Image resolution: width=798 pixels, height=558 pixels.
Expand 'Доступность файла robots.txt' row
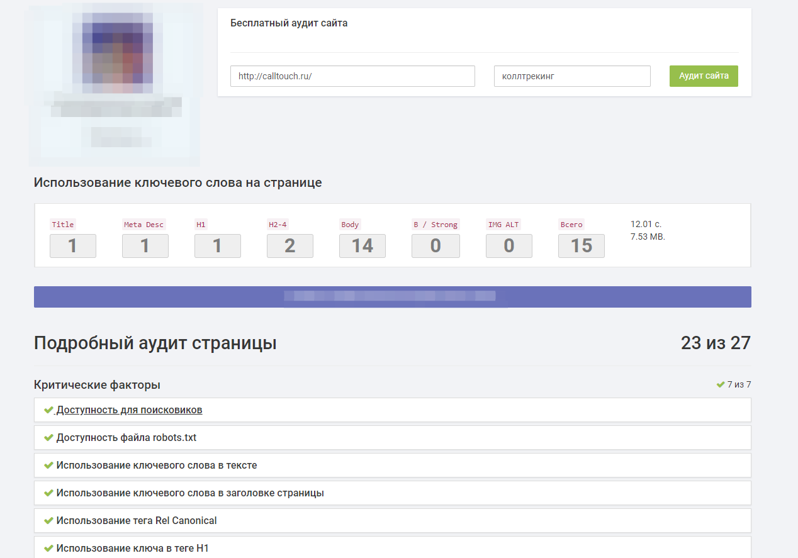pyautogui.click(x=131, y=438)
